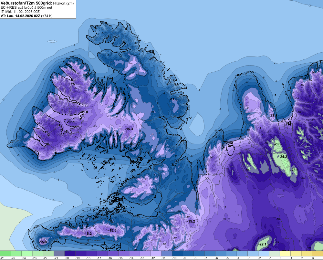Pick the pale yellow legend swatch above 0
This screenshot has height=260, width=323.
click(285, 253)
